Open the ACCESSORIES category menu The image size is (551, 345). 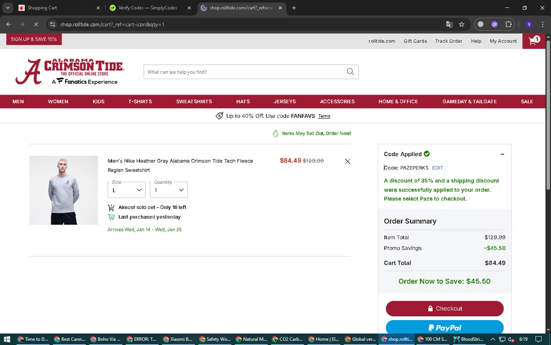tap(337, 102)
